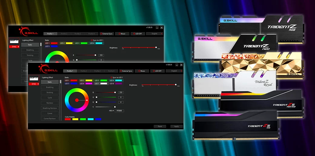
Task: Toggle External Sync in the front window
Action: 126,71
